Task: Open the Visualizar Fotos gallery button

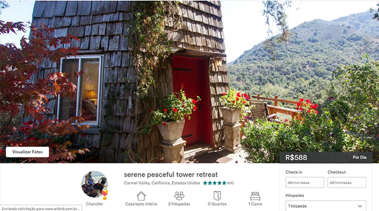Action: point(27,152)
